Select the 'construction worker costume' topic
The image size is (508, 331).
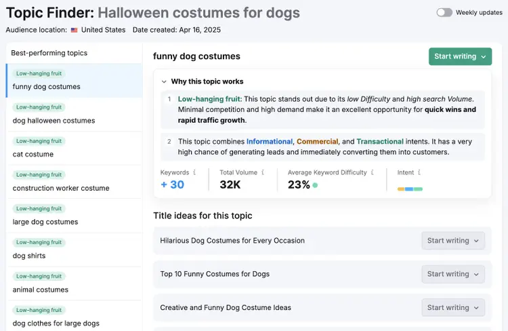[x=75, y=182]
